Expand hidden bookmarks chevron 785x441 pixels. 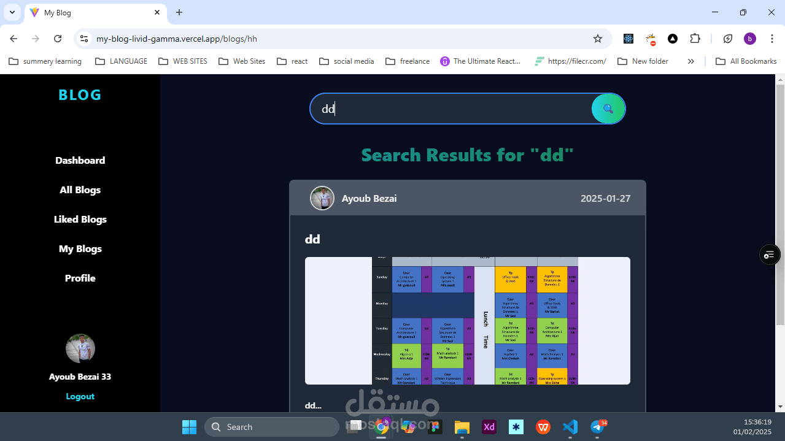point(690,61)
